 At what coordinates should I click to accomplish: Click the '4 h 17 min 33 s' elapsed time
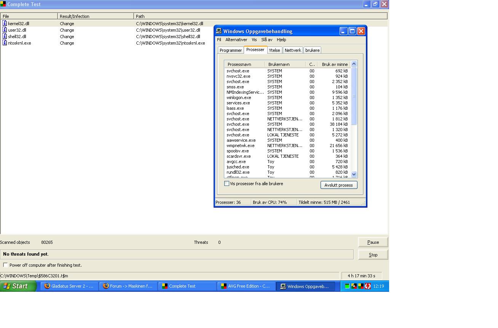tap(361, 276)
